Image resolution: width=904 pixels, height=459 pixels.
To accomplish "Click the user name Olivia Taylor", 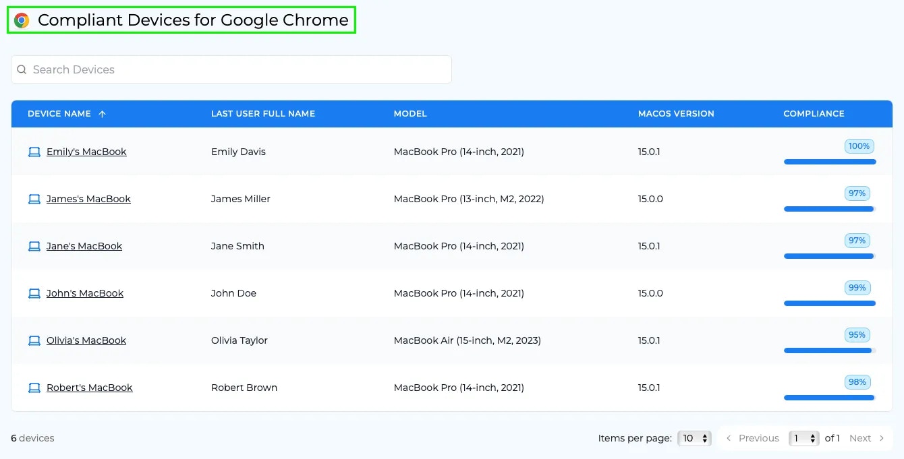I will [x=239, y=340].
